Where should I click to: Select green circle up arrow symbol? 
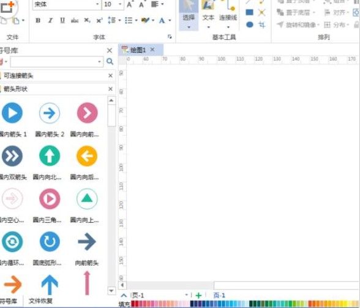pyautogui.click(x=50, y=156)
